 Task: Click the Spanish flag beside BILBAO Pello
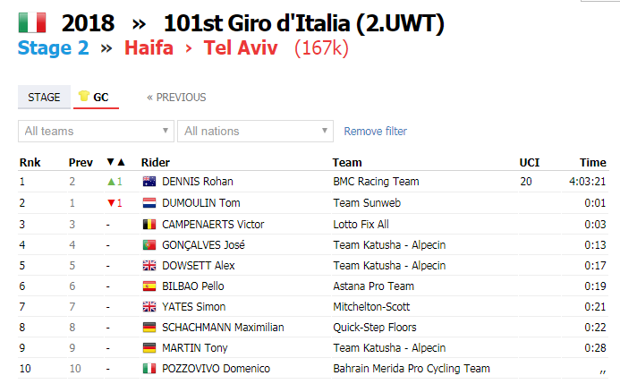coord(149,286)
